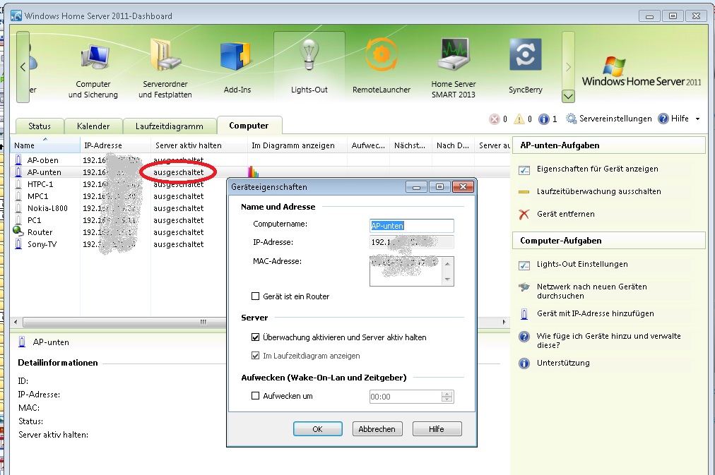The image size is (715, 475).
Task: Click 'Laufzeitüberwachung ausschalten' link
Action: 598,191
